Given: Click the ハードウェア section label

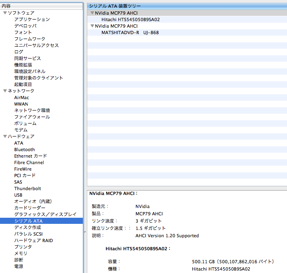Looking at the screenshot, I should (x=21, y=136).
